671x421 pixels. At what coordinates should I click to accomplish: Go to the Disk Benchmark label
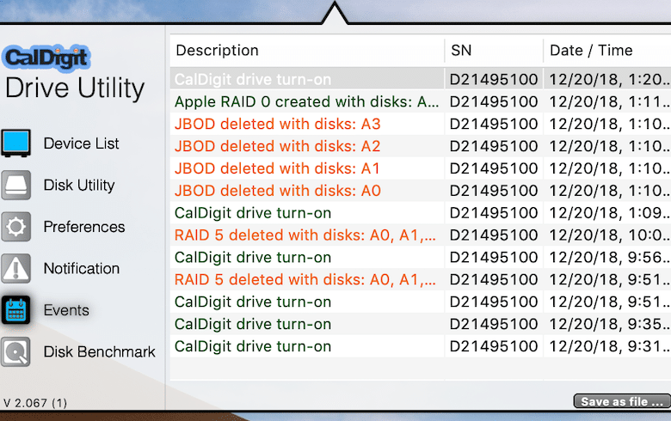click(99, 351)
